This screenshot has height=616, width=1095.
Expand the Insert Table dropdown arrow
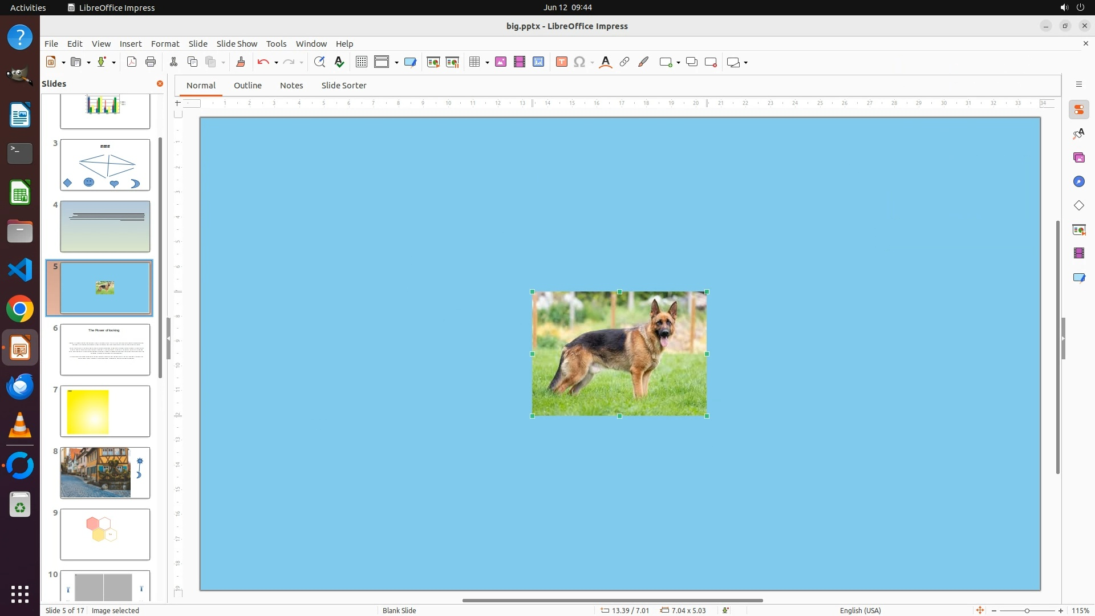tap(487, 62)
